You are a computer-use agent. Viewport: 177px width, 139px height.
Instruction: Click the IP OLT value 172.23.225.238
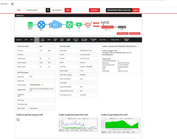click(x=85, y=54)
